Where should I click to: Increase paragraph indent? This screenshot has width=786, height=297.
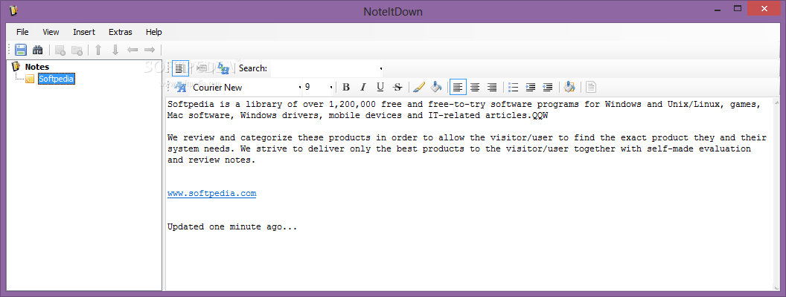pyautogui.click(x=531, y=87)
